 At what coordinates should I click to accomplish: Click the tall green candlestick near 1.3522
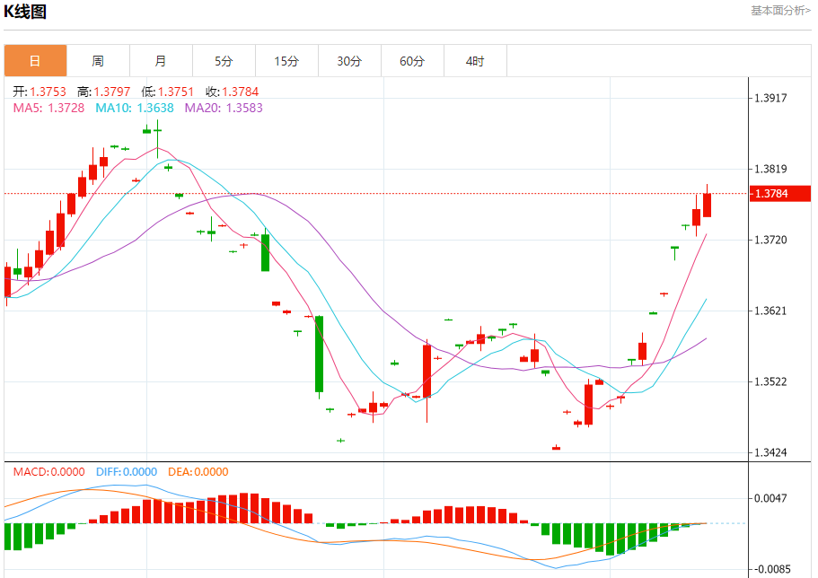pos(320,354)
